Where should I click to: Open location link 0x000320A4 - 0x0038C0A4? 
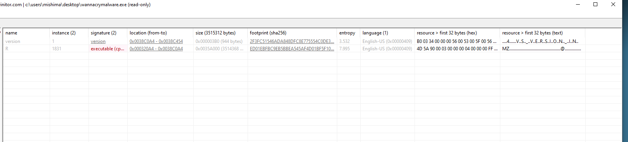[x=156, y=49]
